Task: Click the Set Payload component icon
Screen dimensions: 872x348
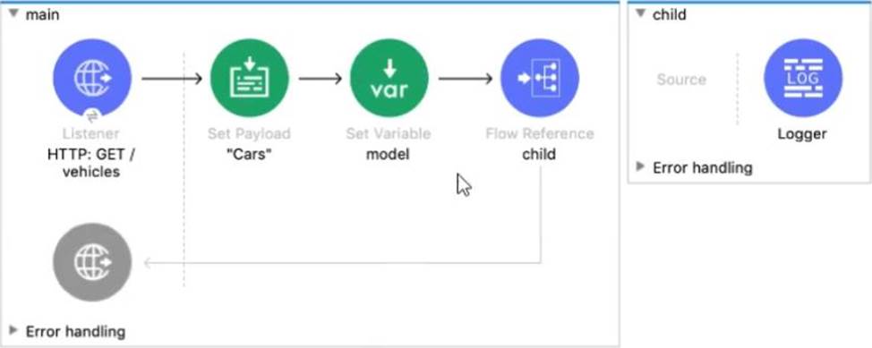Action: (250, 78)
